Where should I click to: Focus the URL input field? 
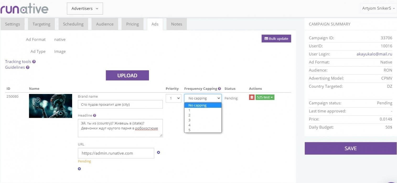coord(116,153)
